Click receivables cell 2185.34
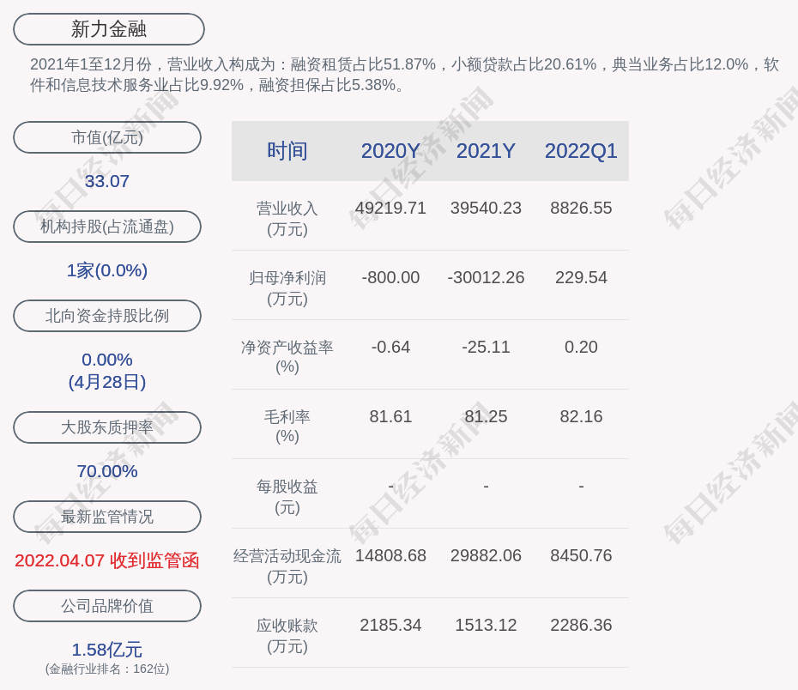This screenshot has width=798, height=690. [x=390, y=626]
